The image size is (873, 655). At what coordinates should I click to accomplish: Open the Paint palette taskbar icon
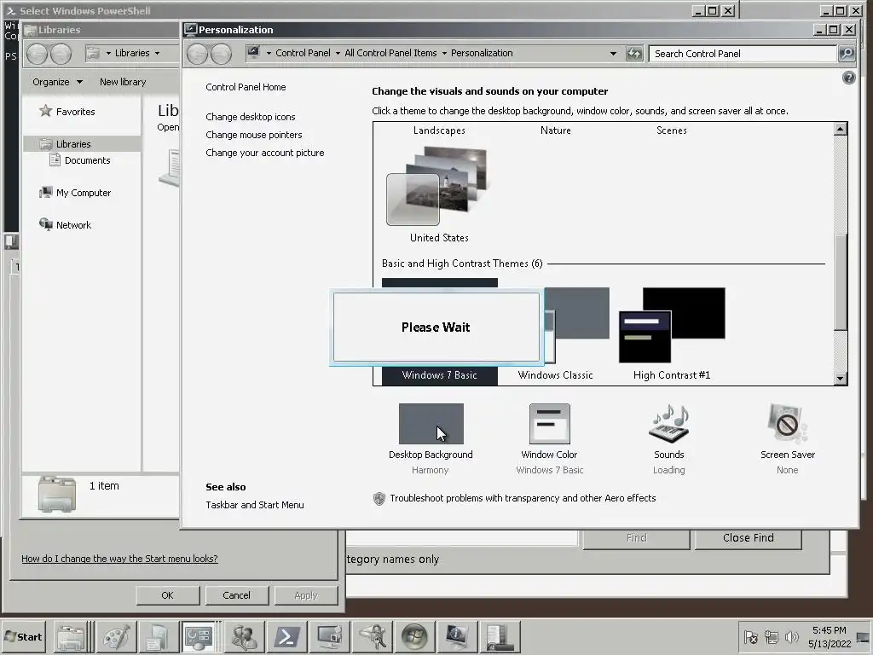pos(116,636)
